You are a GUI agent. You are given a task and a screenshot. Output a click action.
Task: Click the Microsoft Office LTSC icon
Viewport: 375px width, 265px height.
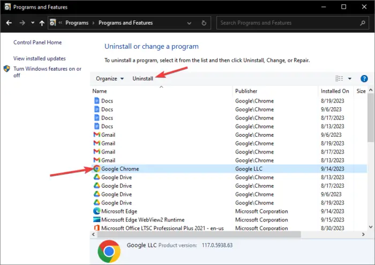point(96,228)
